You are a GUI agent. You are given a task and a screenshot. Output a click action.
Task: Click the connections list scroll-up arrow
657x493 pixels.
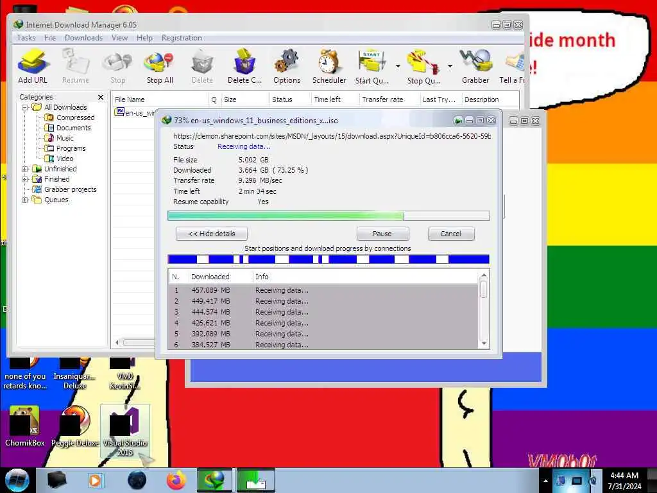click(x=484, y=276)
